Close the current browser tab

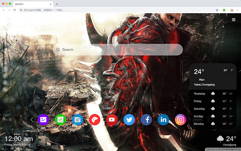click(x=50, y=4)
